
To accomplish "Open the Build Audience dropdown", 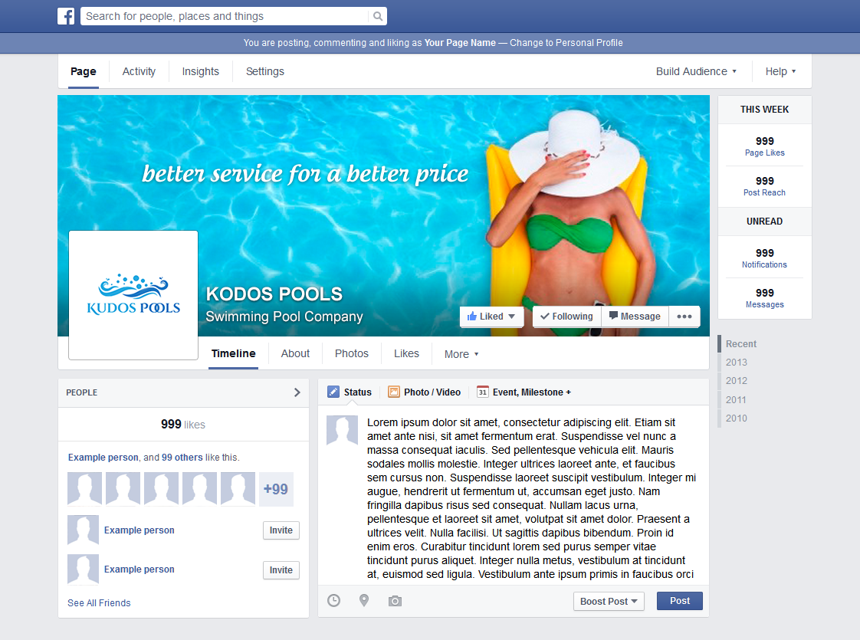I will [694, 71].
